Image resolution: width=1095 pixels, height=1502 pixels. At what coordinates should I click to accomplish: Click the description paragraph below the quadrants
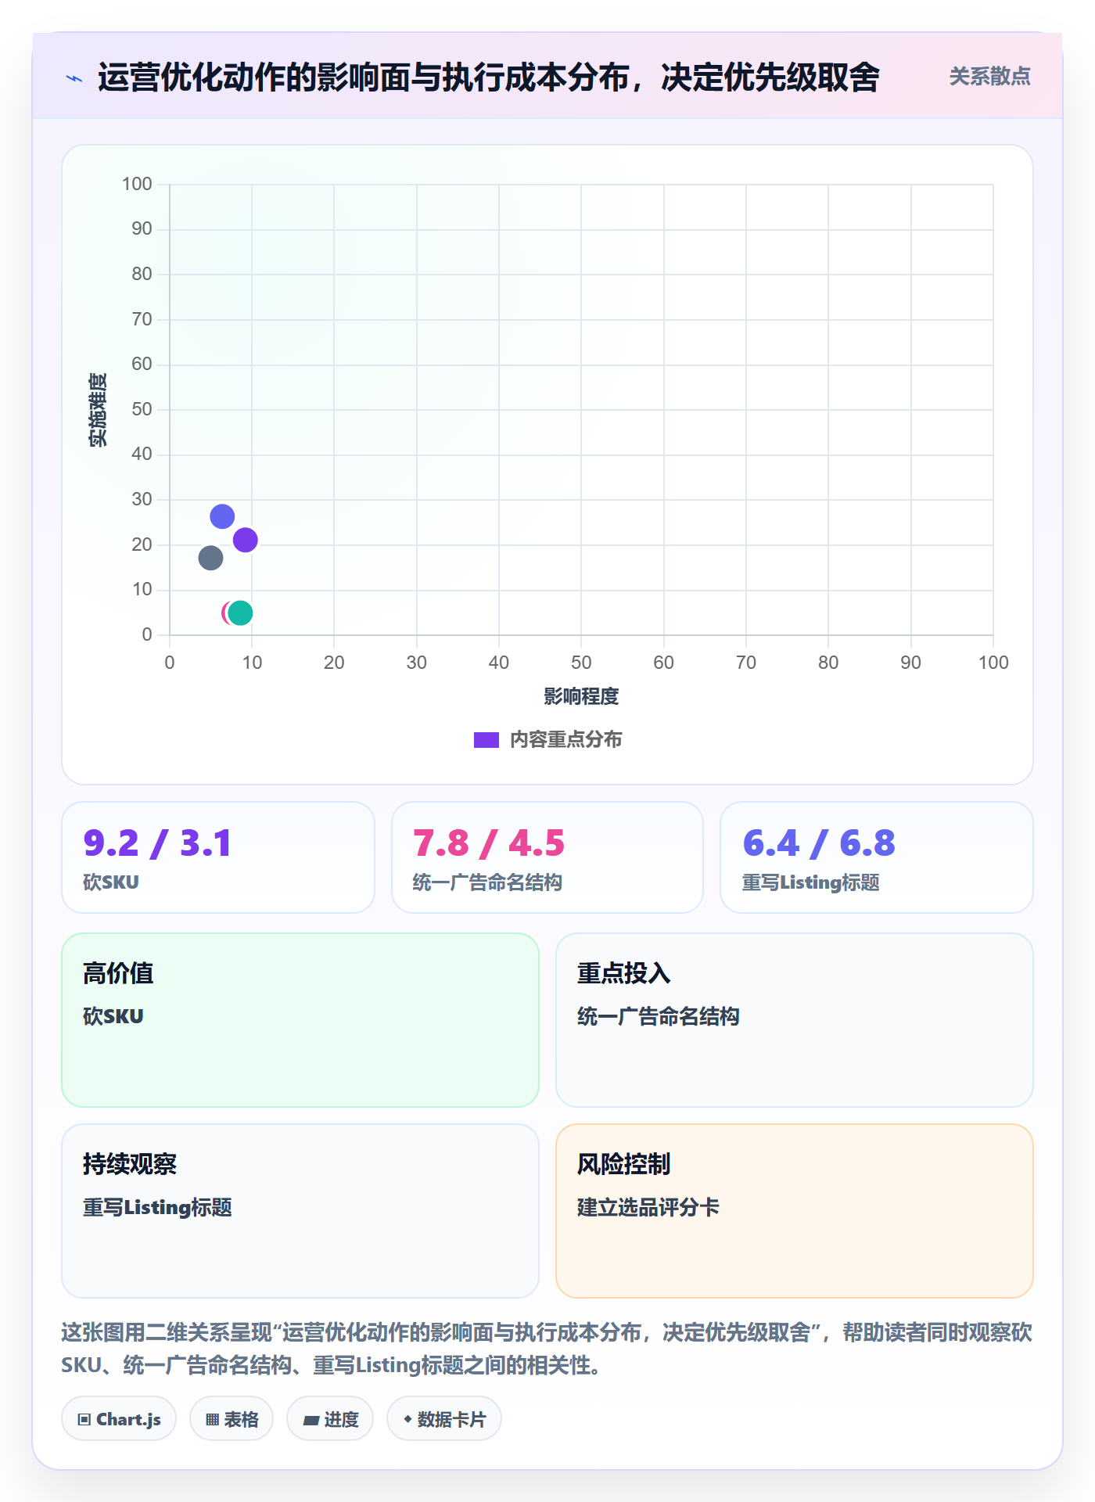547,1349
